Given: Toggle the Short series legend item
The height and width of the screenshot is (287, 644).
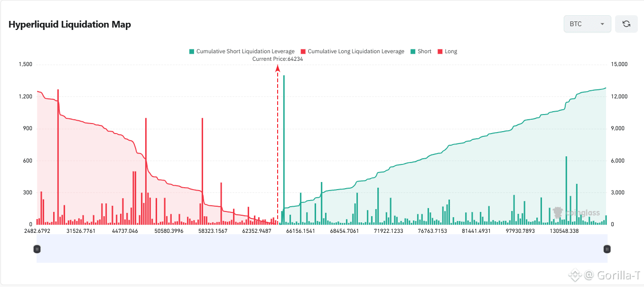Looking at the screenshot, I should (421, 51).
